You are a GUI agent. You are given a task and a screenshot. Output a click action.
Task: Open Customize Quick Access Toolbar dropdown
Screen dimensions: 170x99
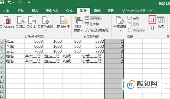click(x=29, y=2)
